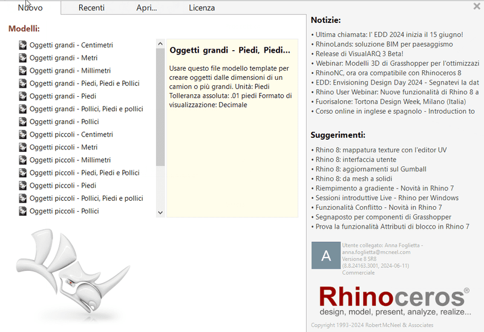Open RhinoNC compatibile con Rhinoceros 8 news
The height and width of the screenshot is (332, 484).
coord(388,73)
